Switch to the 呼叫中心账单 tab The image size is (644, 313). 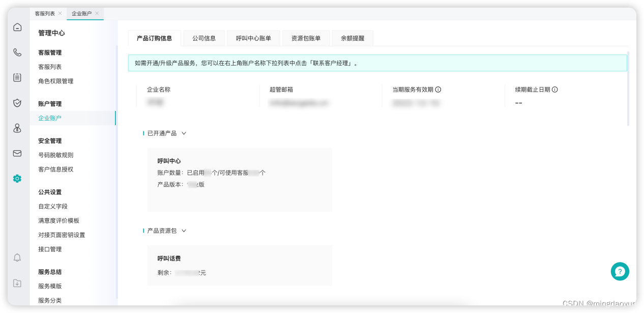coord(253,38)
